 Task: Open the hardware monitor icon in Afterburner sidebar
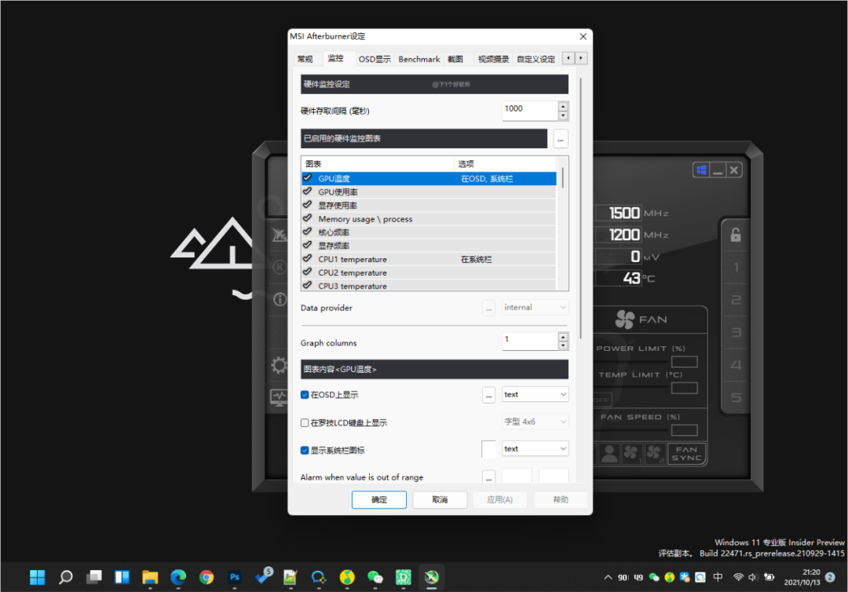[x=279, y=398]
